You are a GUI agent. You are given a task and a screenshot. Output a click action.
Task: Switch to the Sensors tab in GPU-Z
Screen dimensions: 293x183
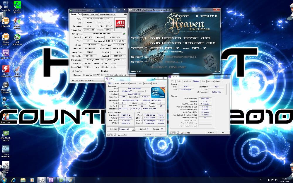click(86, 14)
